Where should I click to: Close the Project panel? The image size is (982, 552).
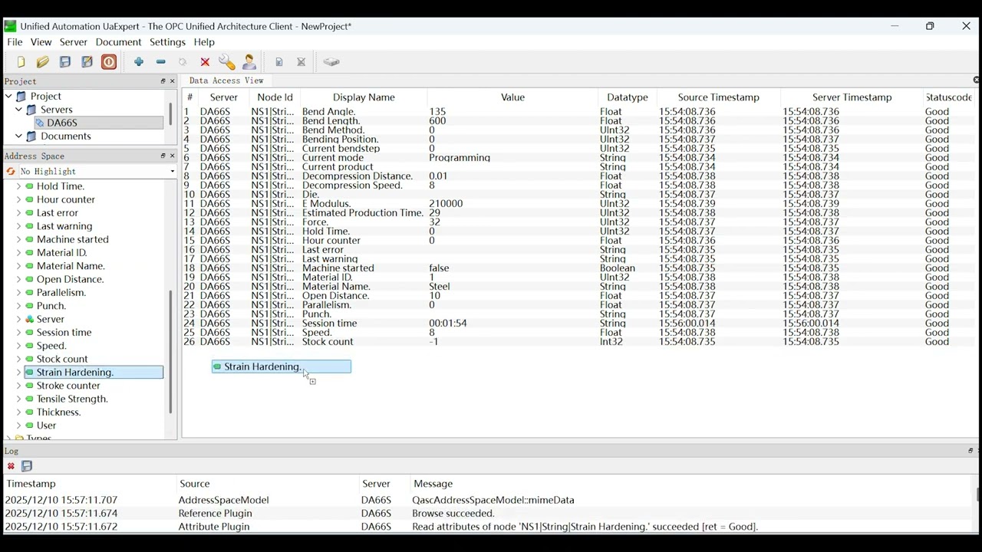pos(172,81)
